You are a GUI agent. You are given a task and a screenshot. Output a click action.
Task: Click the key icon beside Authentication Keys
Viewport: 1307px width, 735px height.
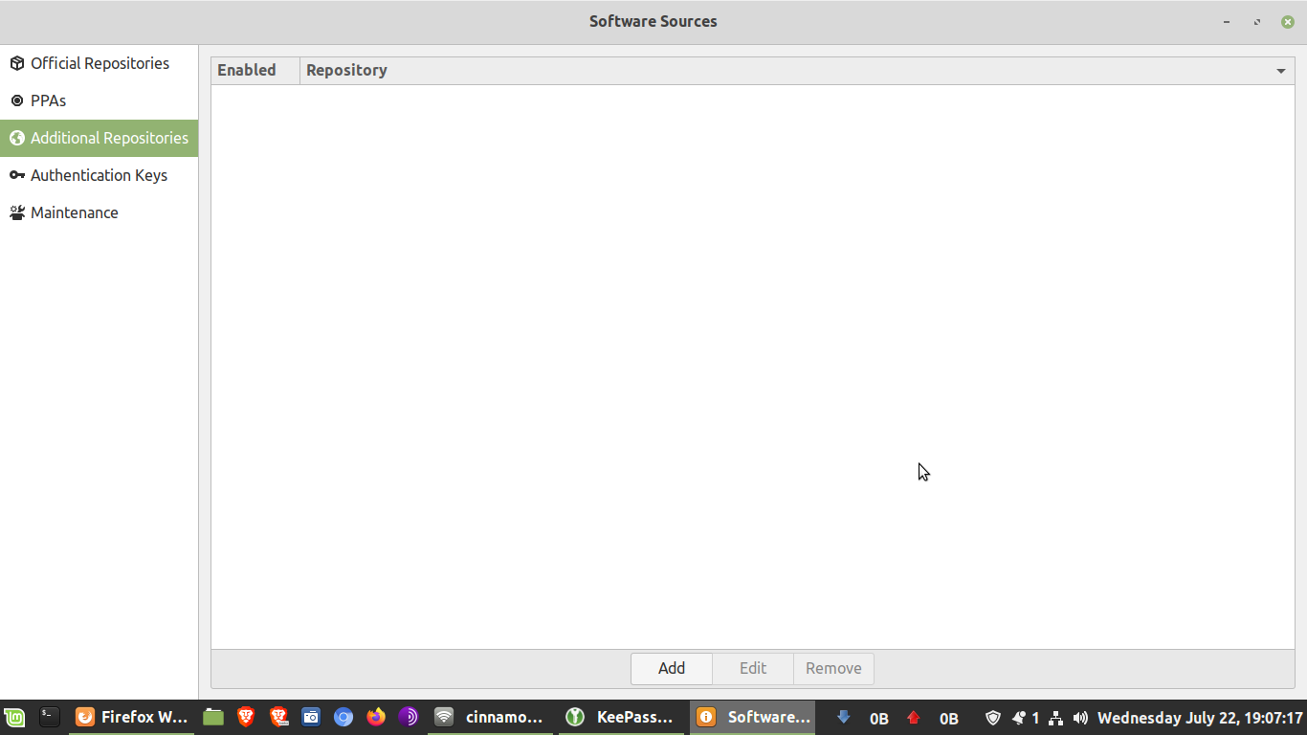(x=17, y=175)
